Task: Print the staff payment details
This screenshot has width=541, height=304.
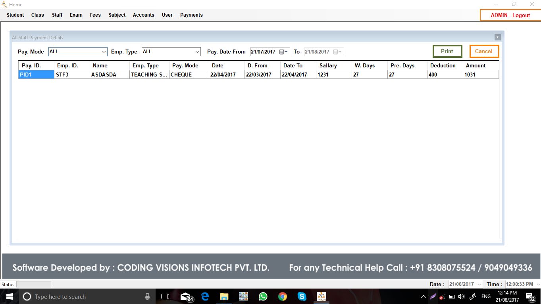Action: click(447, 52)
